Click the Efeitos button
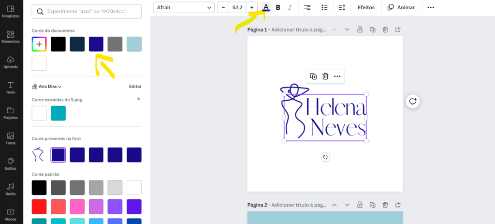The width and height of the screenshot is (495, 224). pyautogui.click(x=366, y=7)
